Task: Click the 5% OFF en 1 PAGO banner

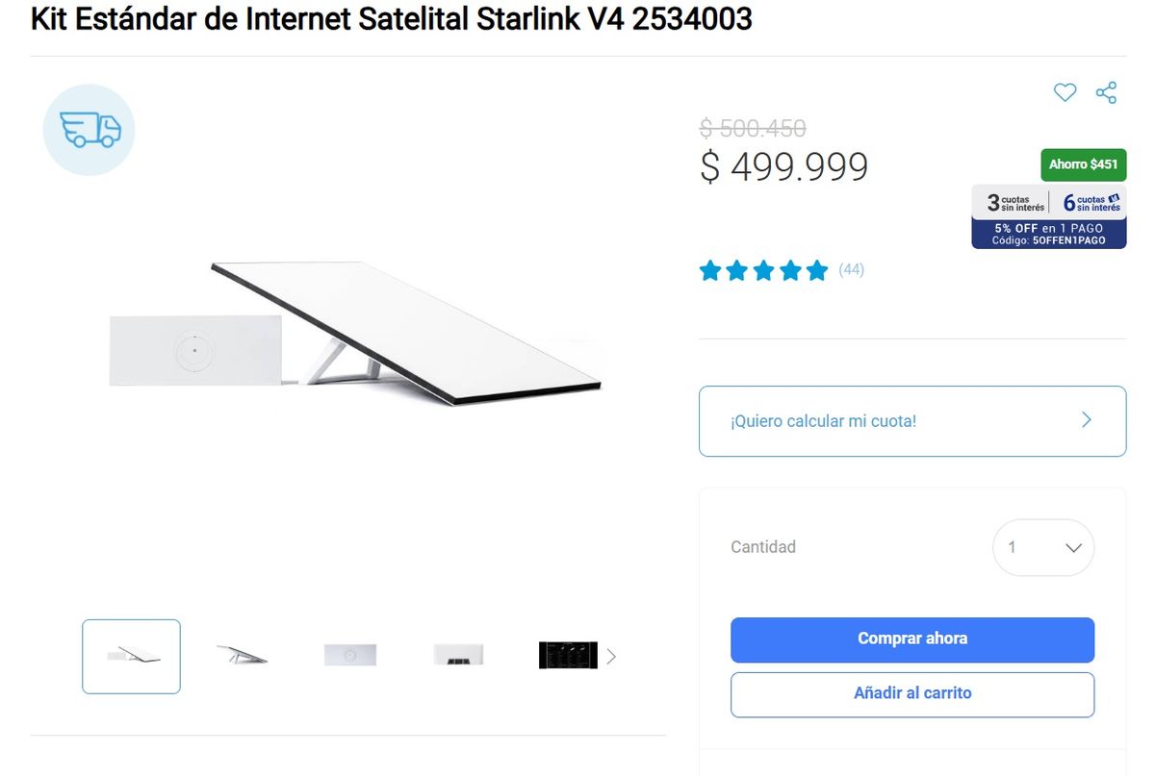Action: pyautogui.click(x=1048, y=234)
